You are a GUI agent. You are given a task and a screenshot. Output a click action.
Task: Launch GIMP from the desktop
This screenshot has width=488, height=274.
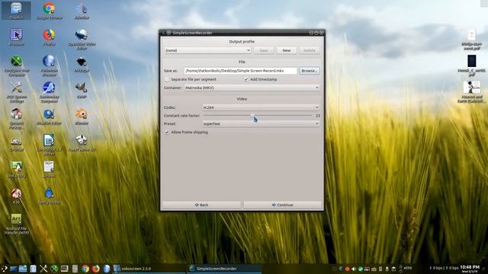pos(82,90)
